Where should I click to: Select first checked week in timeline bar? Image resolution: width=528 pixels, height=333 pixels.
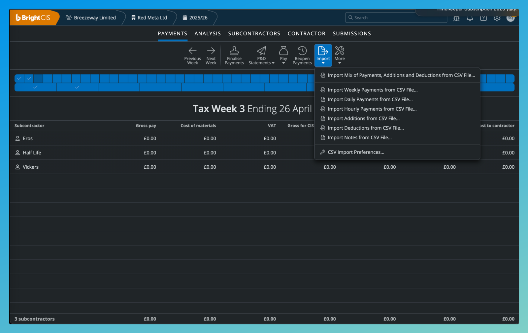coord(19,79)
